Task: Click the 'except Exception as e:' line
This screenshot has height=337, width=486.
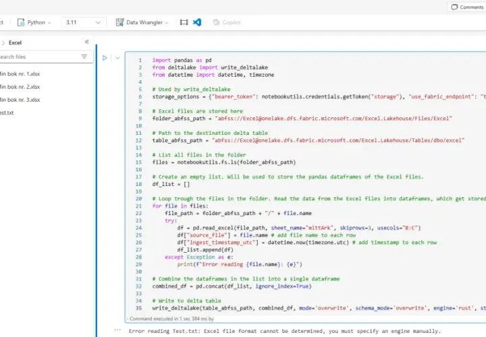Action: [x=199, y=257]
